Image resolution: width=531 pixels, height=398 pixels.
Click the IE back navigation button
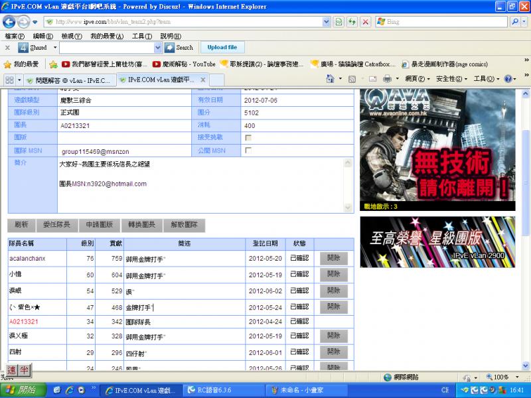pyautogui.click(x=11, y=21)
